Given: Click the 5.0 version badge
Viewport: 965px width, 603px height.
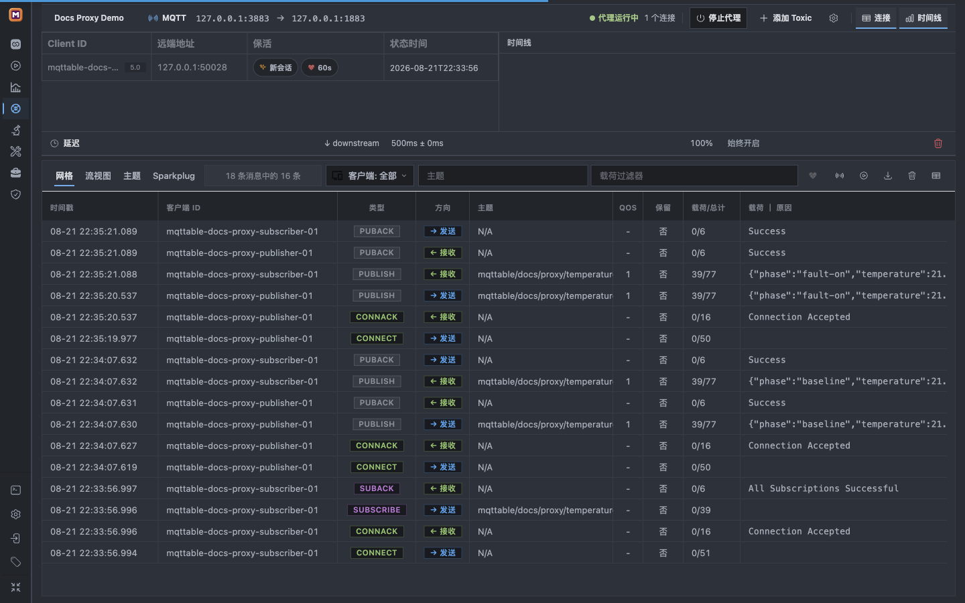Looking at the screenshot, I should [135, 68].
